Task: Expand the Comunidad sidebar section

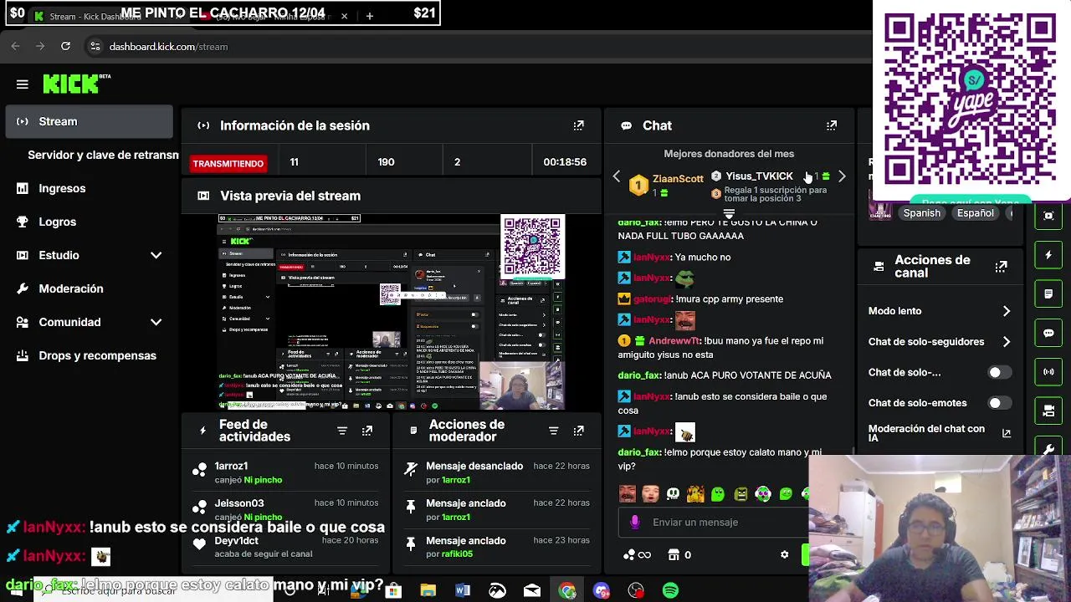Action: point(156,322)
